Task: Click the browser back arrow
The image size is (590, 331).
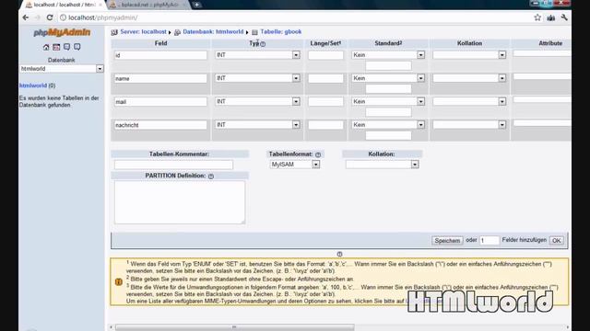Action: pos(26,17)
